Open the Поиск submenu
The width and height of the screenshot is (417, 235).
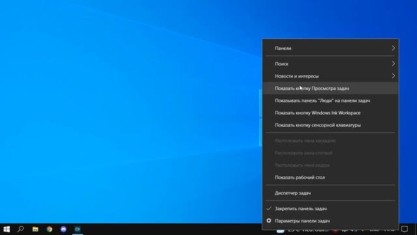[330, 64]
